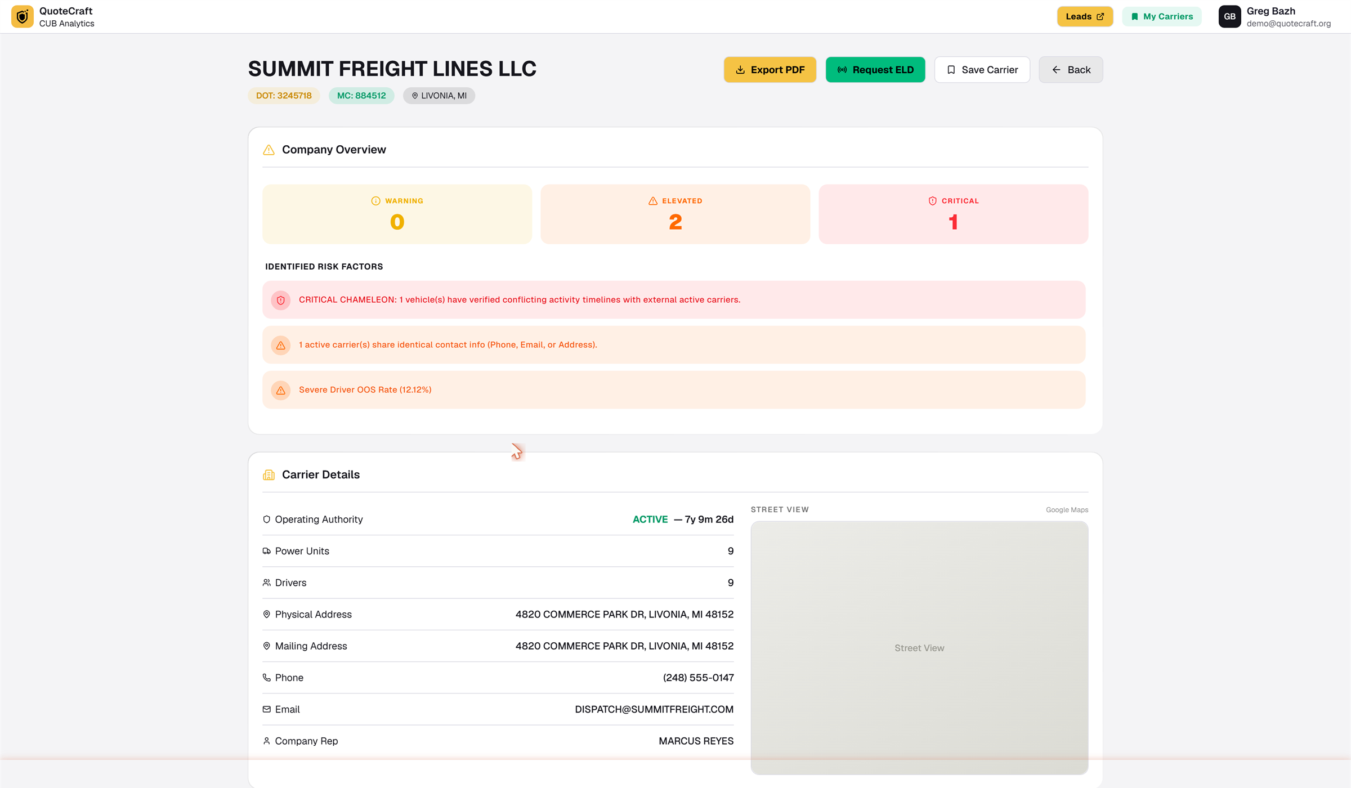
Task: Click the Company Rep person icon
Action: pyautogui.click(x=267, y=741)
